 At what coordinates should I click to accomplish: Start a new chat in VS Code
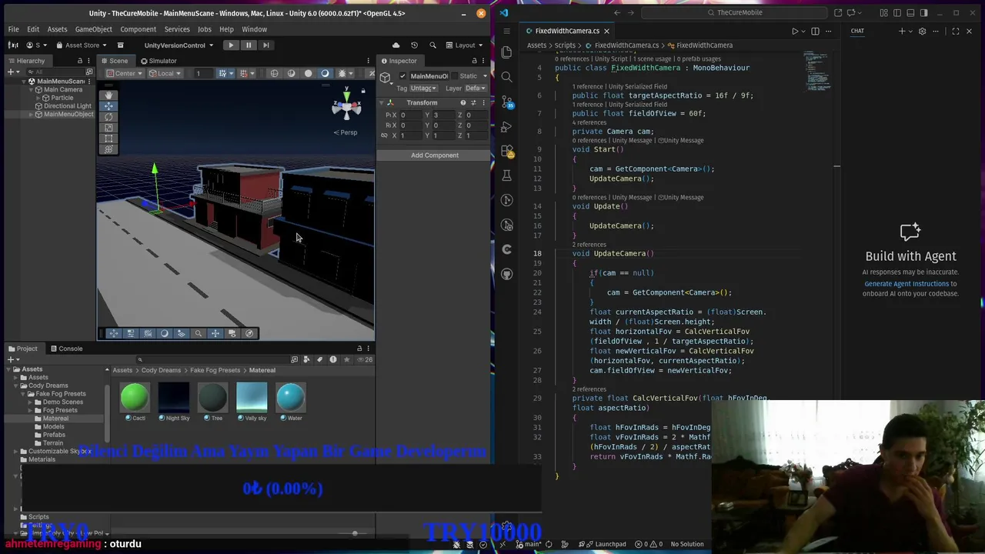pyautogui.click(x=902, y=31)
